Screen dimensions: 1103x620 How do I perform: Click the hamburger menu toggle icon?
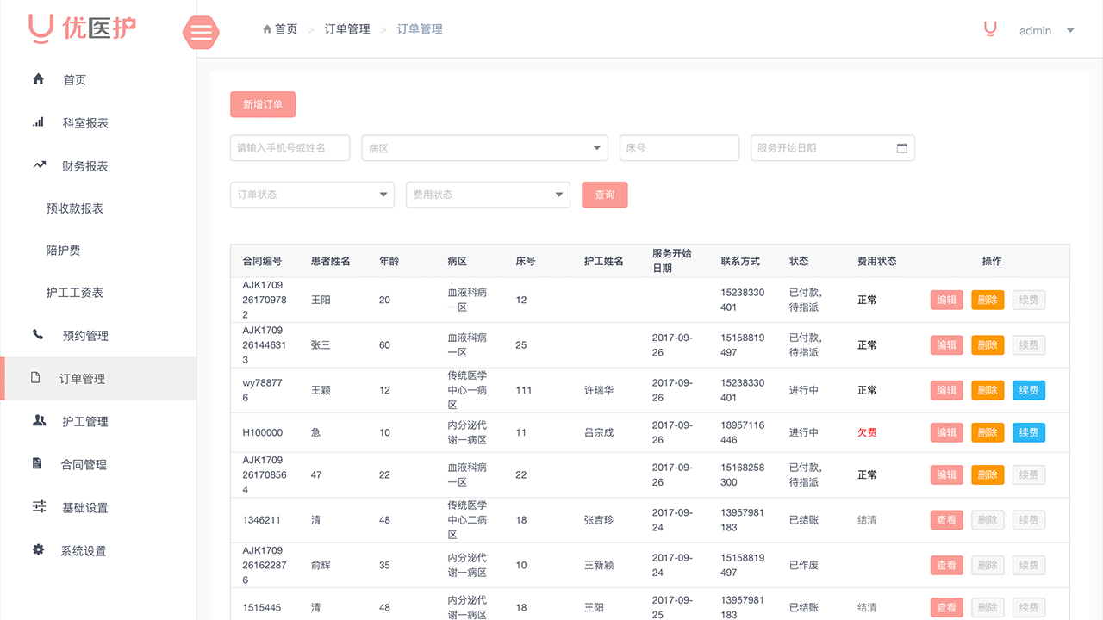[201, 33]
